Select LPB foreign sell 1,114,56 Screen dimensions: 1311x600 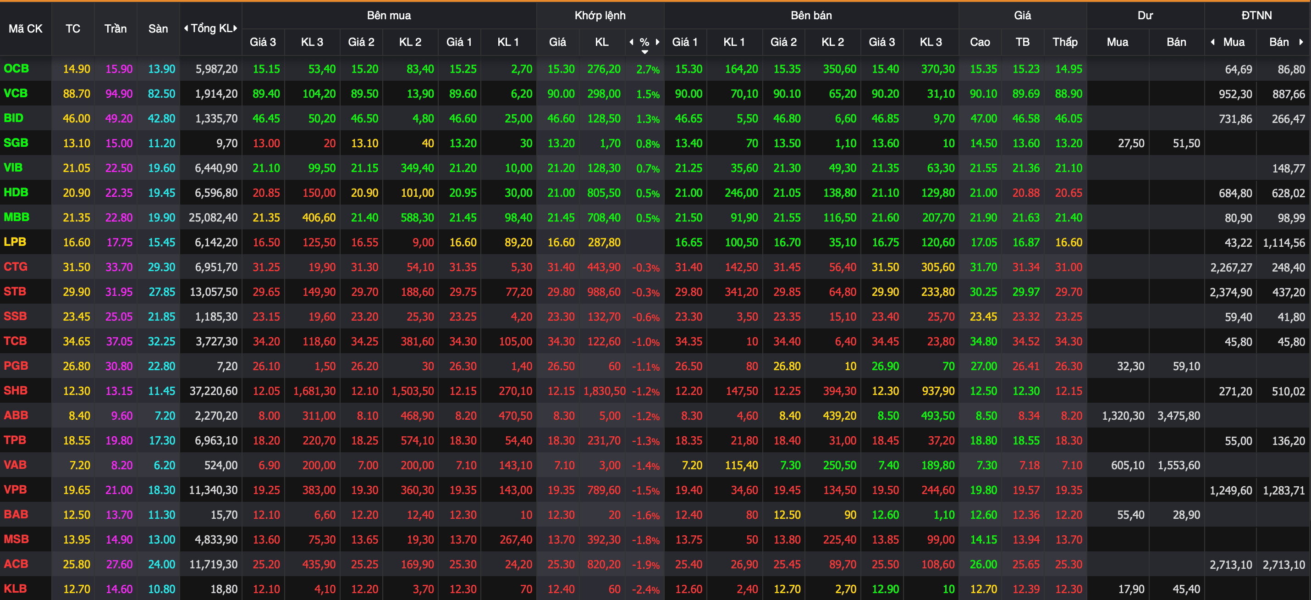[1284, 243]
